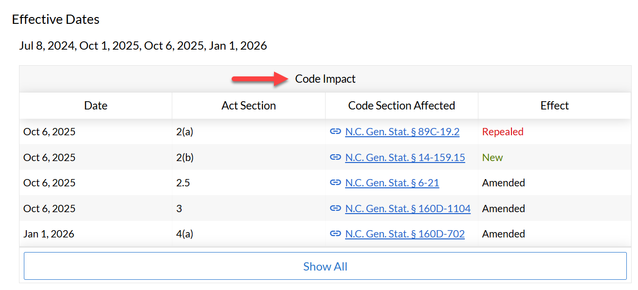Click the Jan 1, 2026 date cell
The image size is (638, 290).
[49, 234]
